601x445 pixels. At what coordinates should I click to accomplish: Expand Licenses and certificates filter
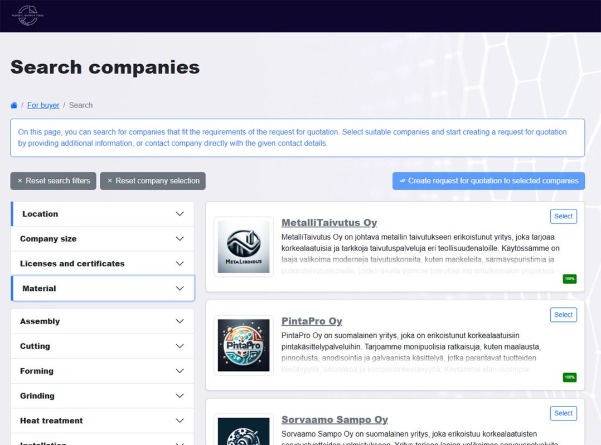103,263
